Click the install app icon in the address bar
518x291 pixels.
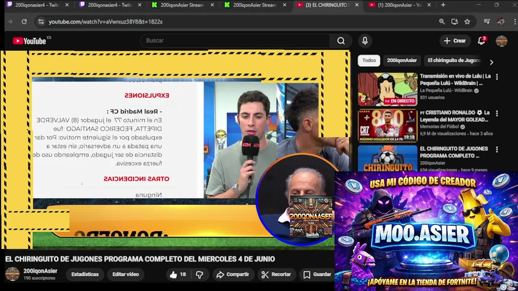454,22
